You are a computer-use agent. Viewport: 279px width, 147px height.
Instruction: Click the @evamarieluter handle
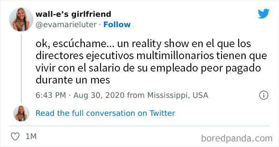pyautogui.click(x=66, y=25)
